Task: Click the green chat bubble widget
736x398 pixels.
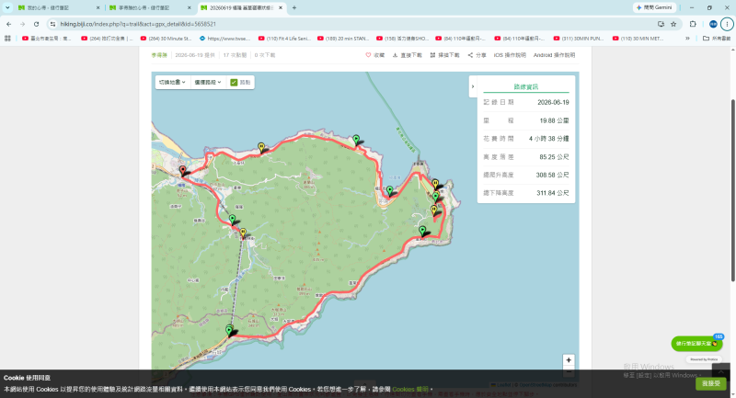Action: (696, 344)
